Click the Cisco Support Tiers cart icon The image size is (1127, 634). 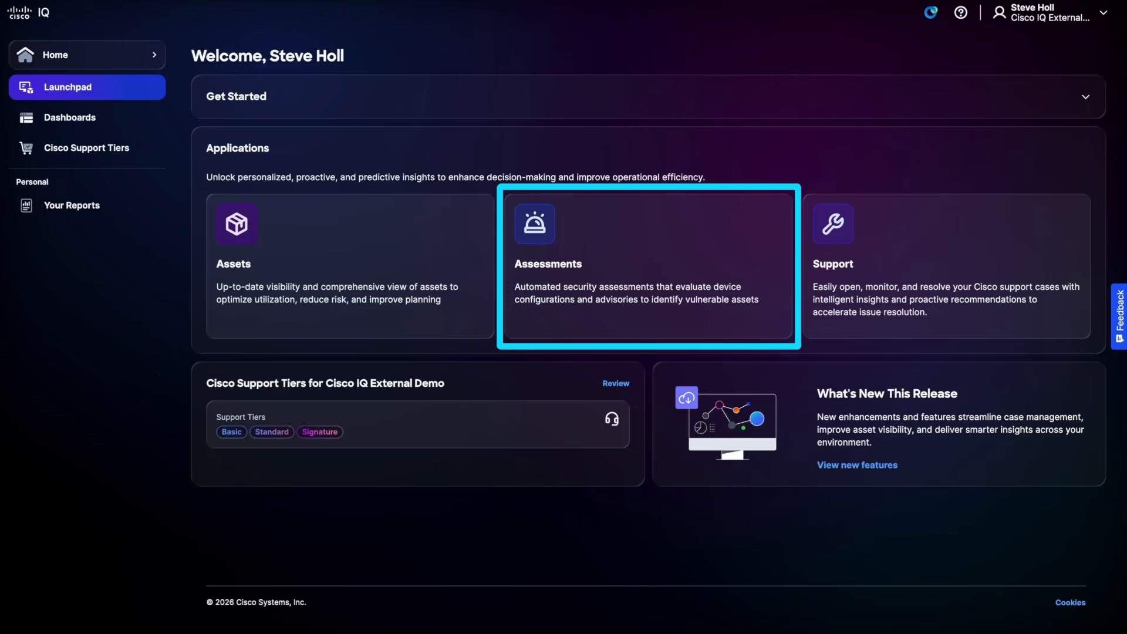(26, 148)
